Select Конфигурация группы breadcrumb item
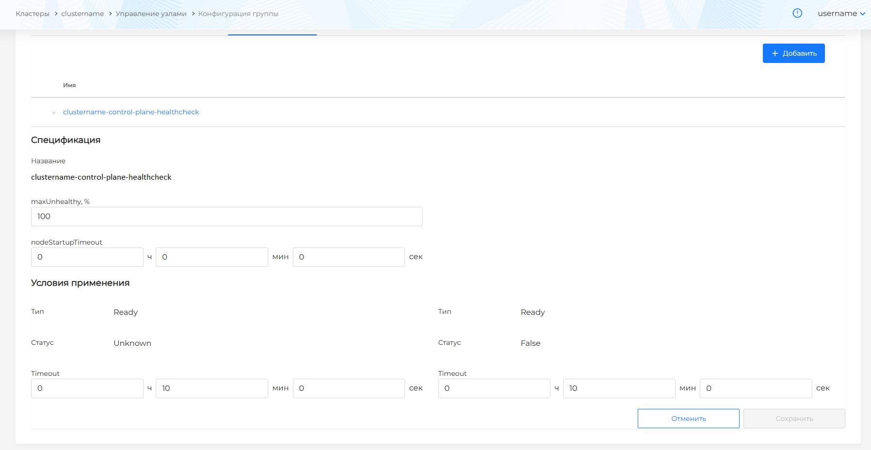This screenshot has width=871, height=450. [x=238, y=14]
